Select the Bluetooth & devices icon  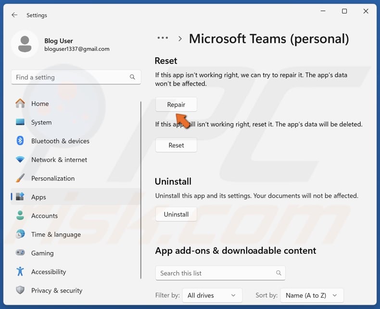20,141
